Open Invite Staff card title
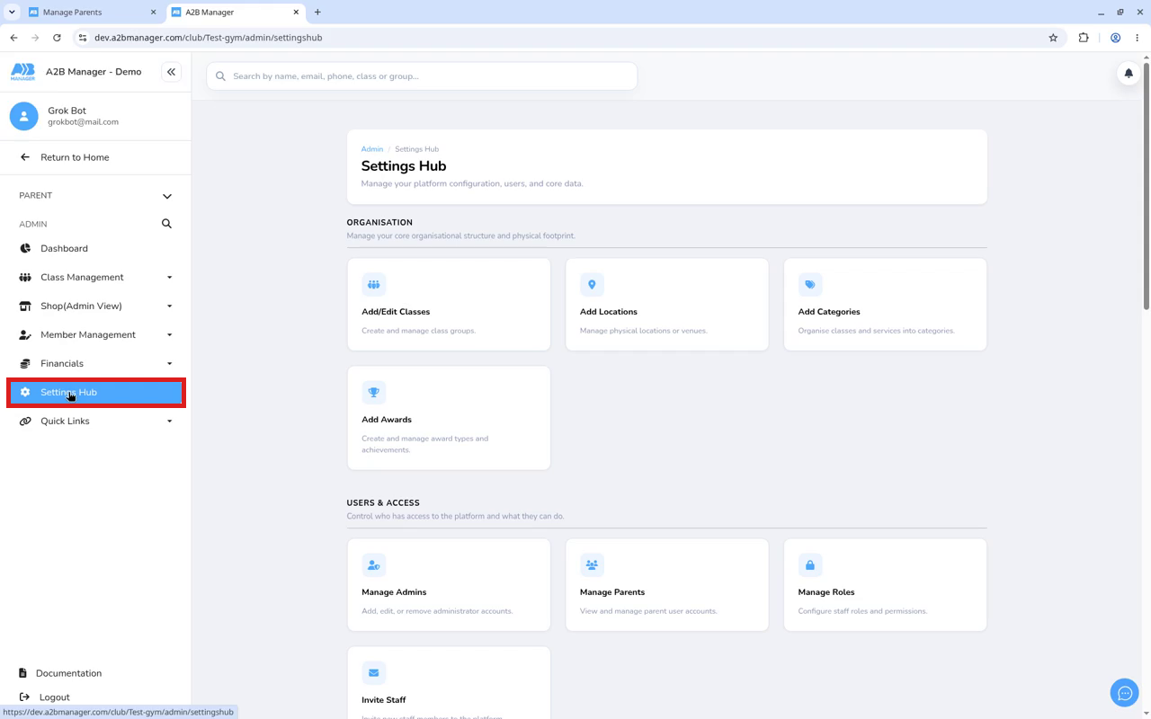1151x719 pixels. 384,700
